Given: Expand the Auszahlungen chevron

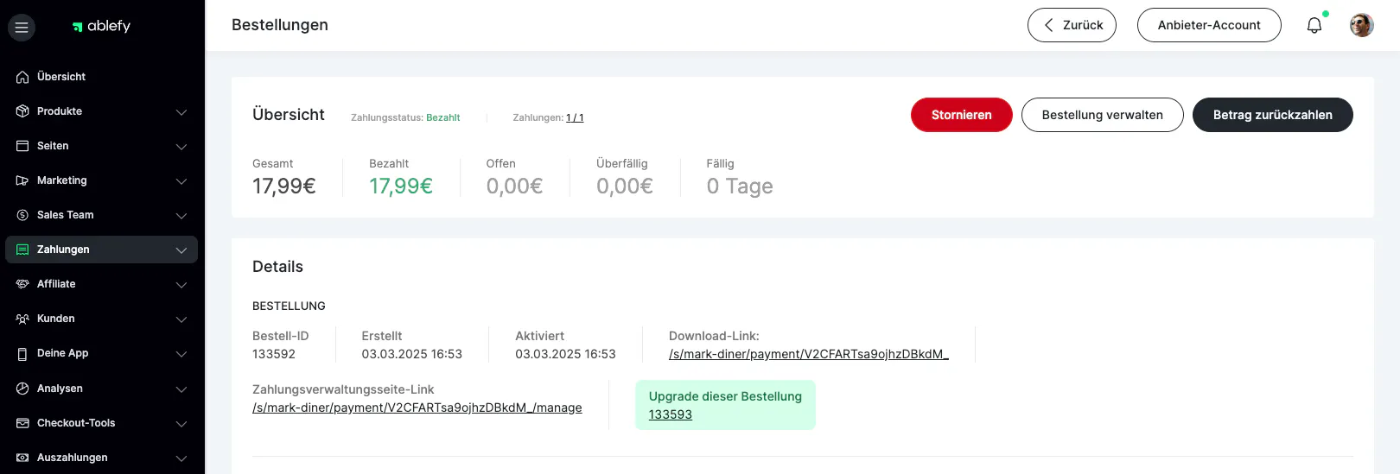Looking at the screenshot, I should (181, 458).
